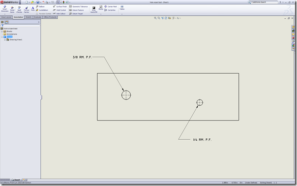Select the 3/8 RM. P.F. callout text
The height and width of the screenshot is (186, 297).
pyautogui.click(x=82, y=57)
